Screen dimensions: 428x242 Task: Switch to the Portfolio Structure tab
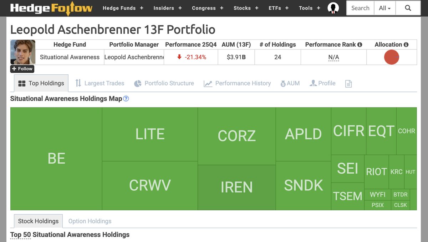[164, 83]
